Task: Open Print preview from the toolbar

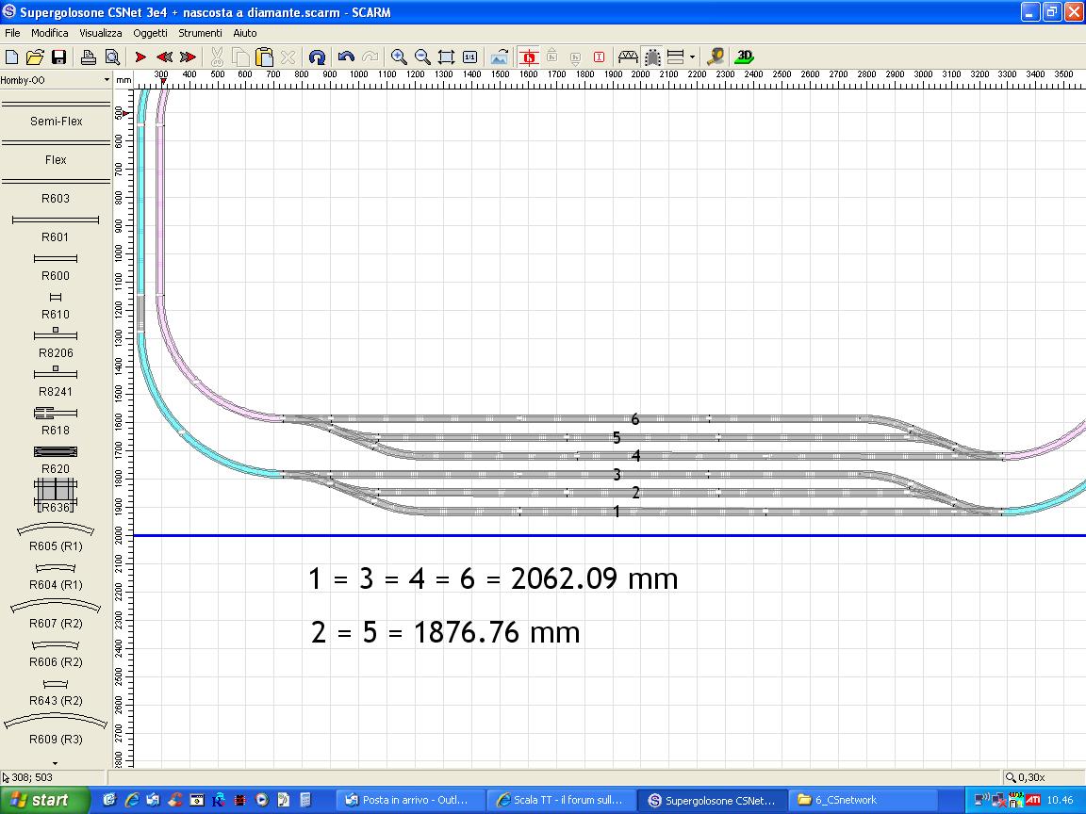Action: tap(112, 57)
